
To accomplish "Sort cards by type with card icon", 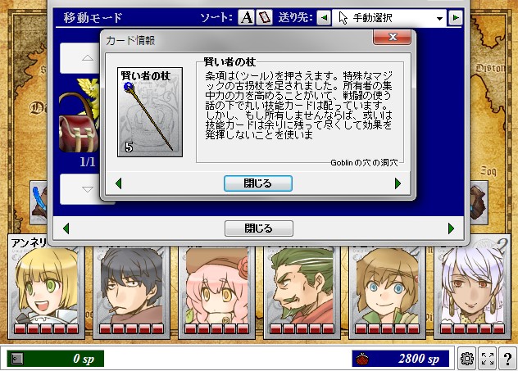I will (264, 17).
